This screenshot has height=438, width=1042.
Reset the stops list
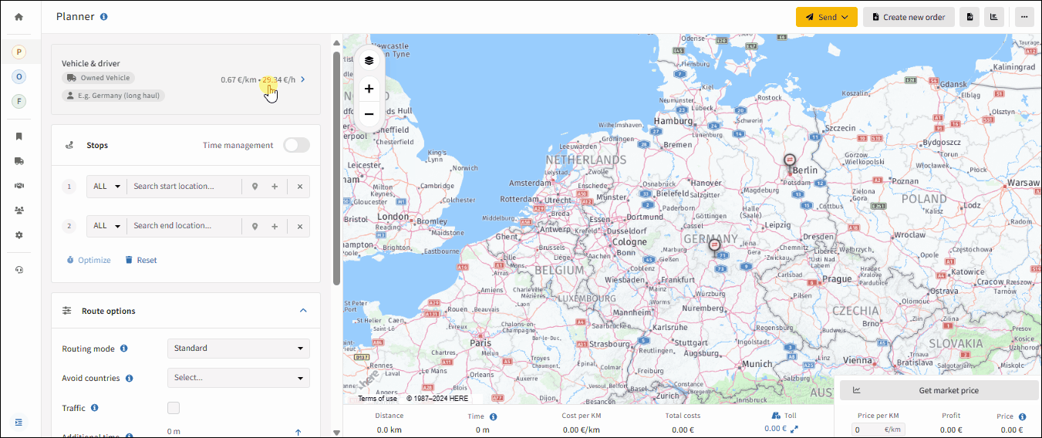140,260
